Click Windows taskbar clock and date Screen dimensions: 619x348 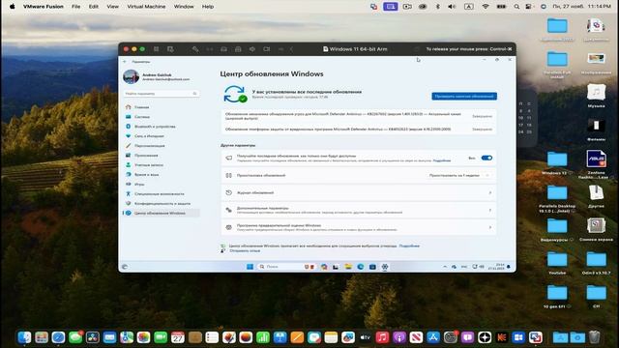[x=496, y=267]
